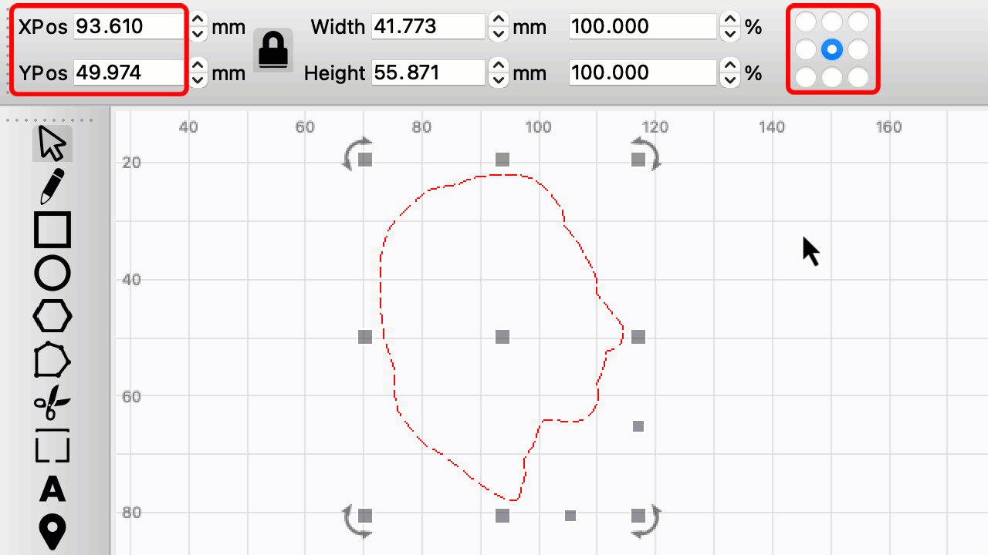Select the arrow Select tool
Viewport: 988px width, 555px height.
pyautogui.click(x=52, y=144)
